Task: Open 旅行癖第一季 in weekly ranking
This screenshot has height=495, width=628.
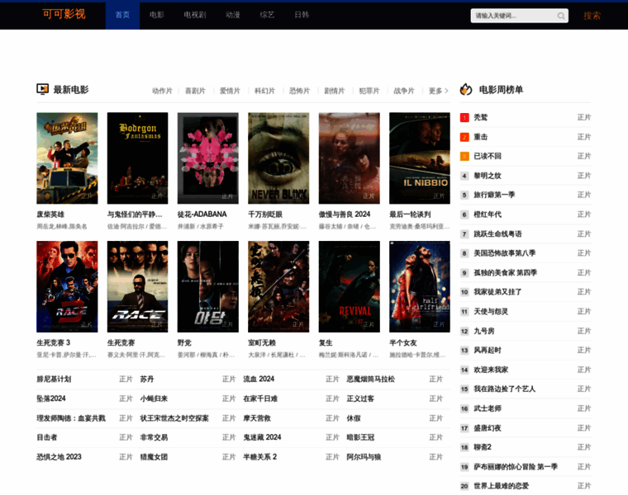Action: [494, 196]
